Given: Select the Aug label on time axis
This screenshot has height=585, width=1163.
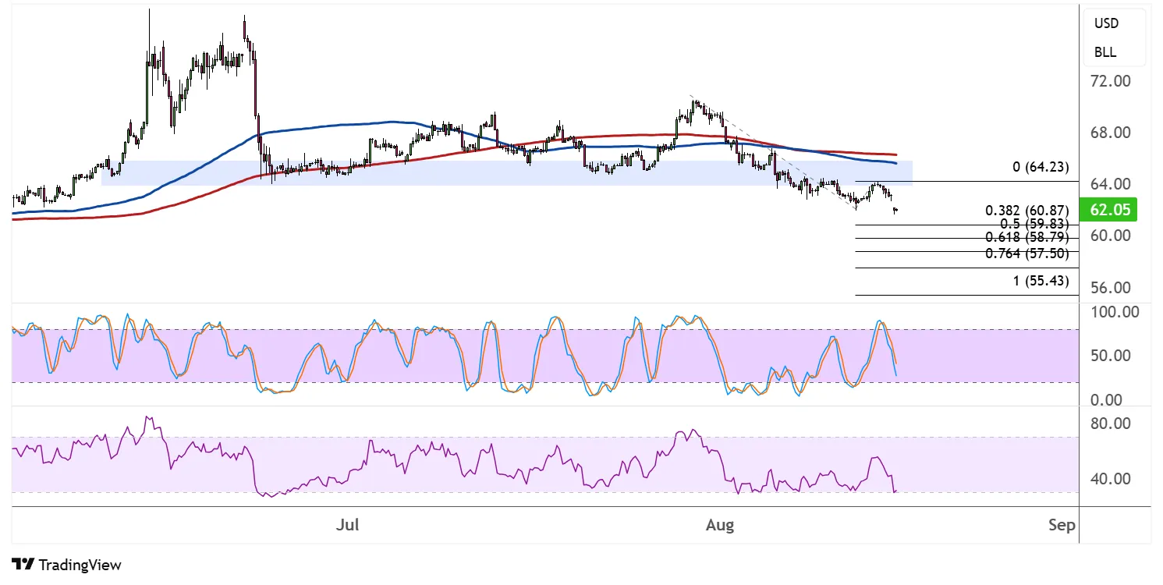Looking at the screenshot, I should click(719, 525).
